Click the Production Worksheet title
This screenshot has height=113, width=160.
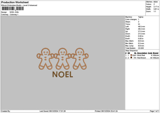(x=15, y=2)
